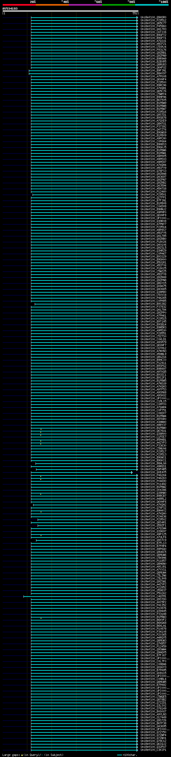
Task: Click the orange ~40% identity legend bar
Action: coord(52,5)
